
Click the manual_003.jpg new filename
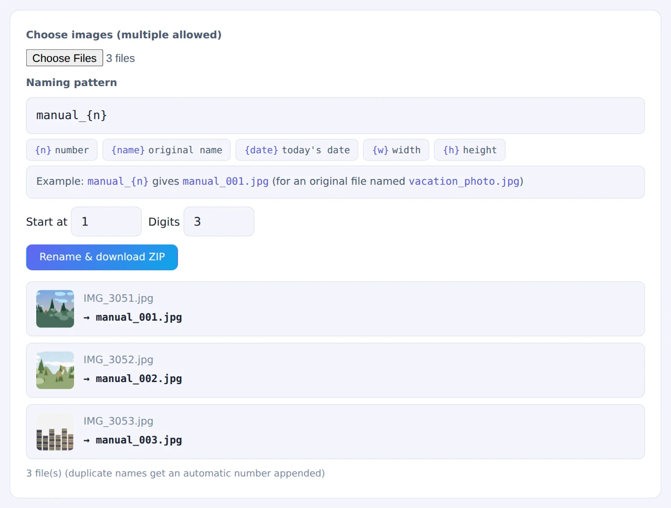139,440
